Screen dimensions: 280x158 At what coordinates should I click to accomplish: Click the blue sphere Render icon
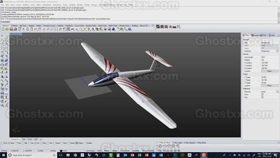point(113,29)
